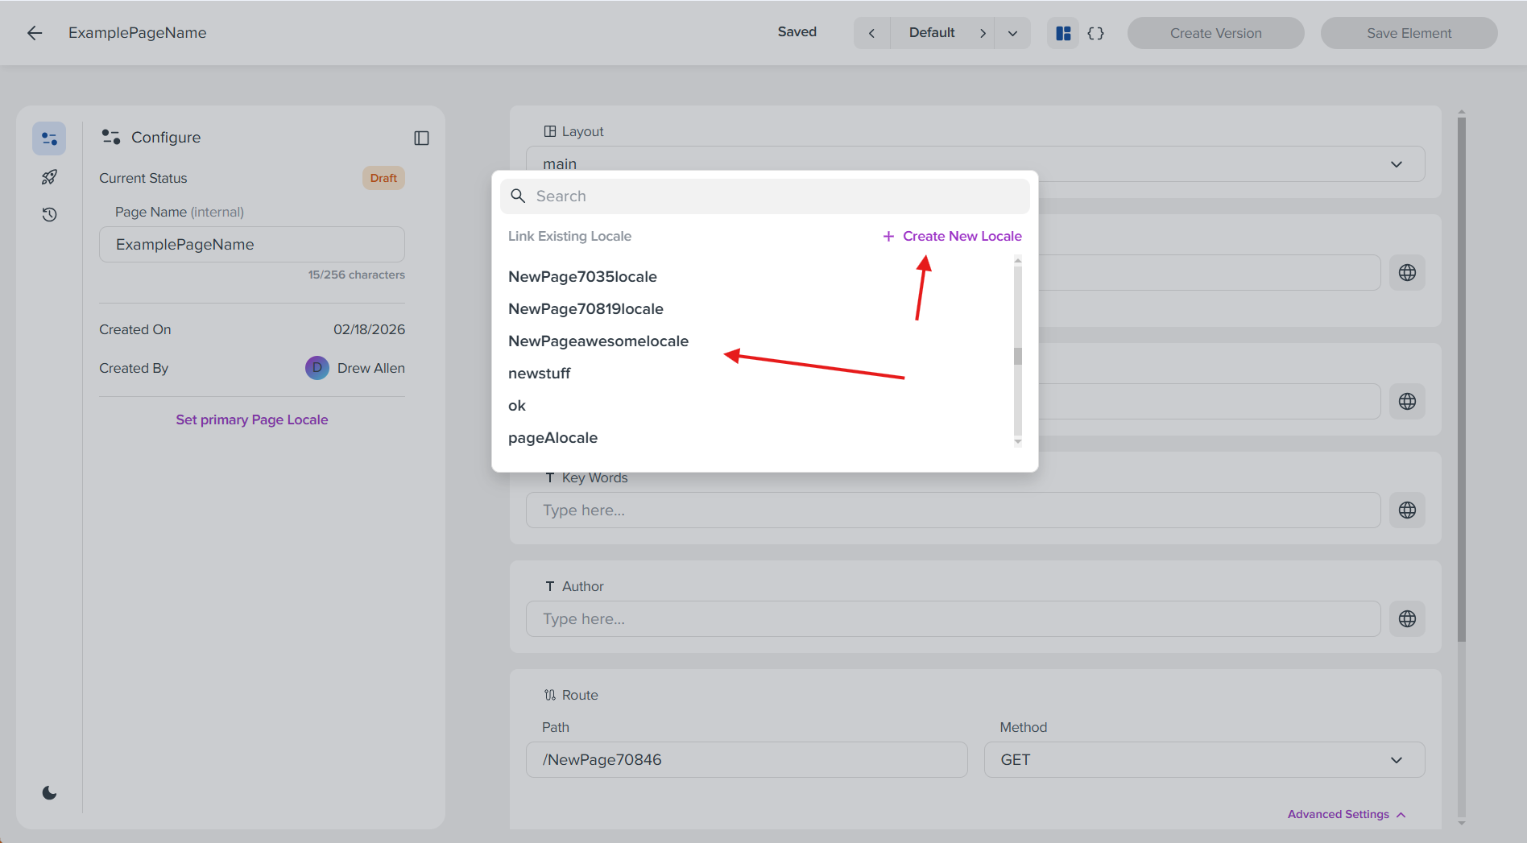The width and height of the screenshot is (1527, 843).
Task: Collapse Advanced Settings
Action: point(1346,814)
